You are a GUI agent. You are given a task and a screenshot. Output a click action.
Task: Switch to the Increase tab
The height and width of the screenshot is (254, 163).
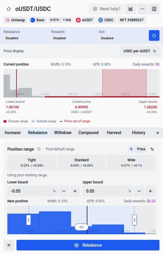13,133
